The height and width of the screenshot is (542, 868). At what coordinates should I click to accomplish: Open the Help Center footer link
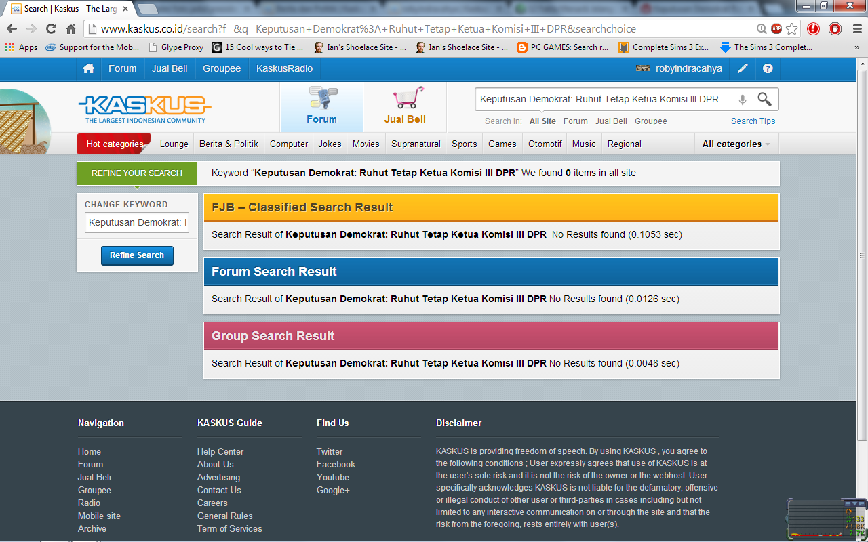click(220, 452)
